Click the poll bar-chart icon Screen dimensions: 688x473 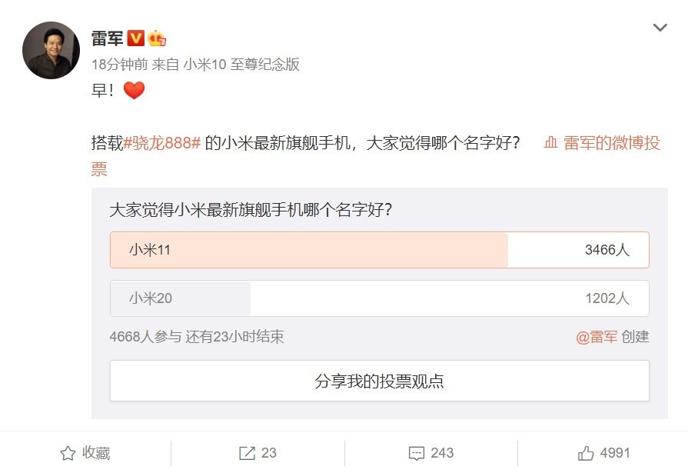click(x=550, y=143)
